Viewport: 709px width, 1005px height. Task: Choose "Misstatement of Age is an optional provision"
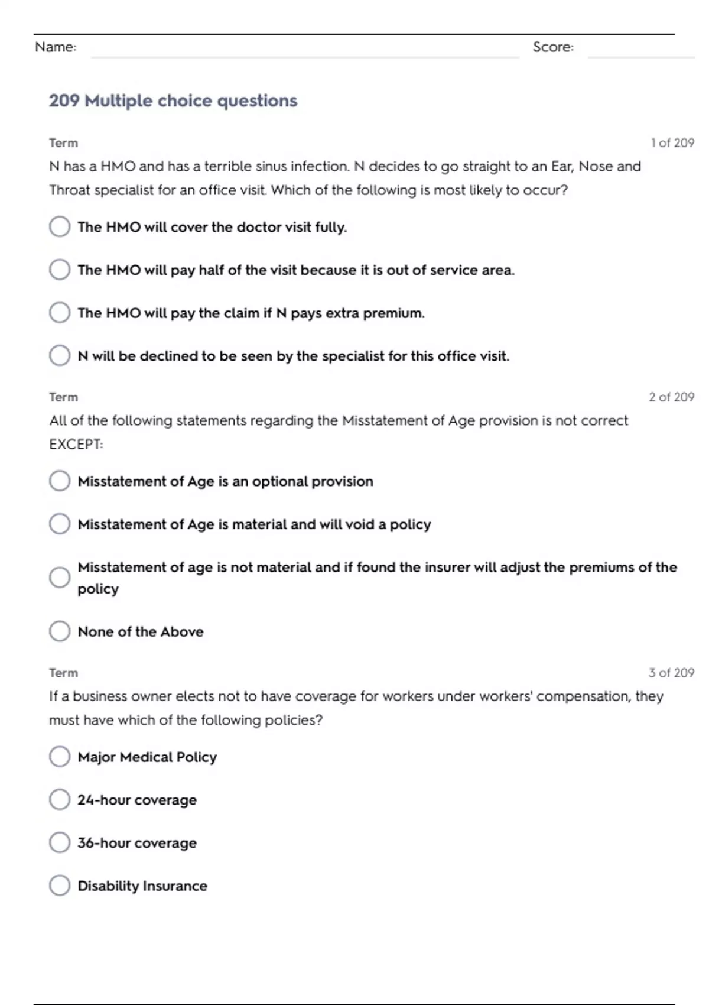(x=60, y=481)
